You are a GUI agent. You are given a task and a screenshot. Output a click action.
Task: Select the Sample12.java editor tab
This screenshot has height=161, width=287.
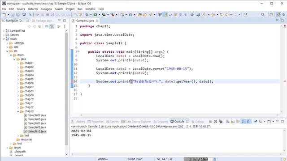coord(85,21)
